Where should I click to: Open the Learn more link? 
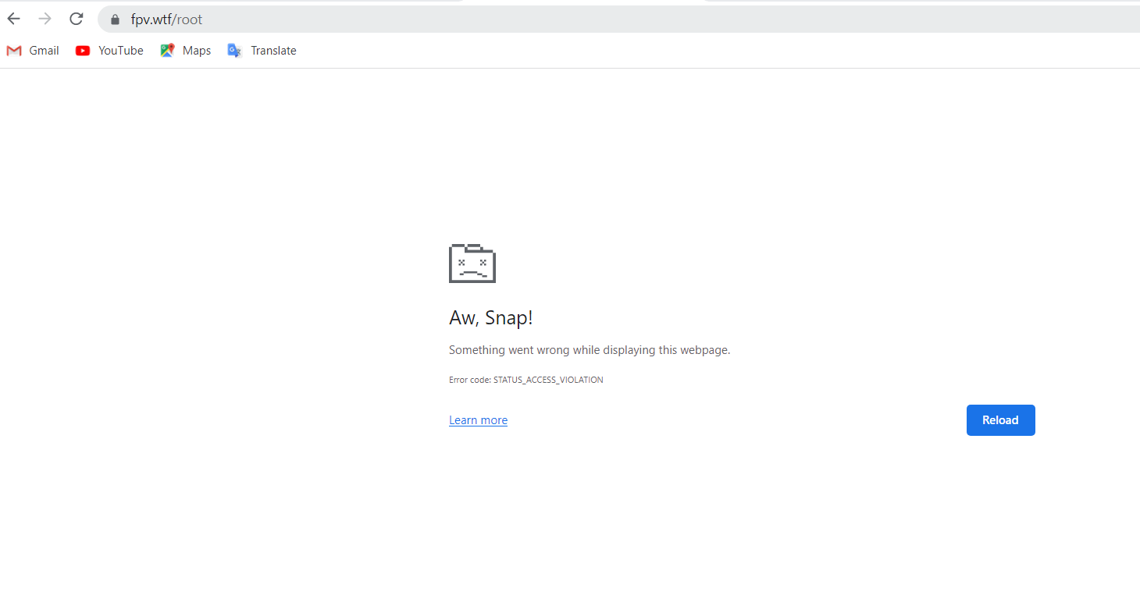pos(478,419)
